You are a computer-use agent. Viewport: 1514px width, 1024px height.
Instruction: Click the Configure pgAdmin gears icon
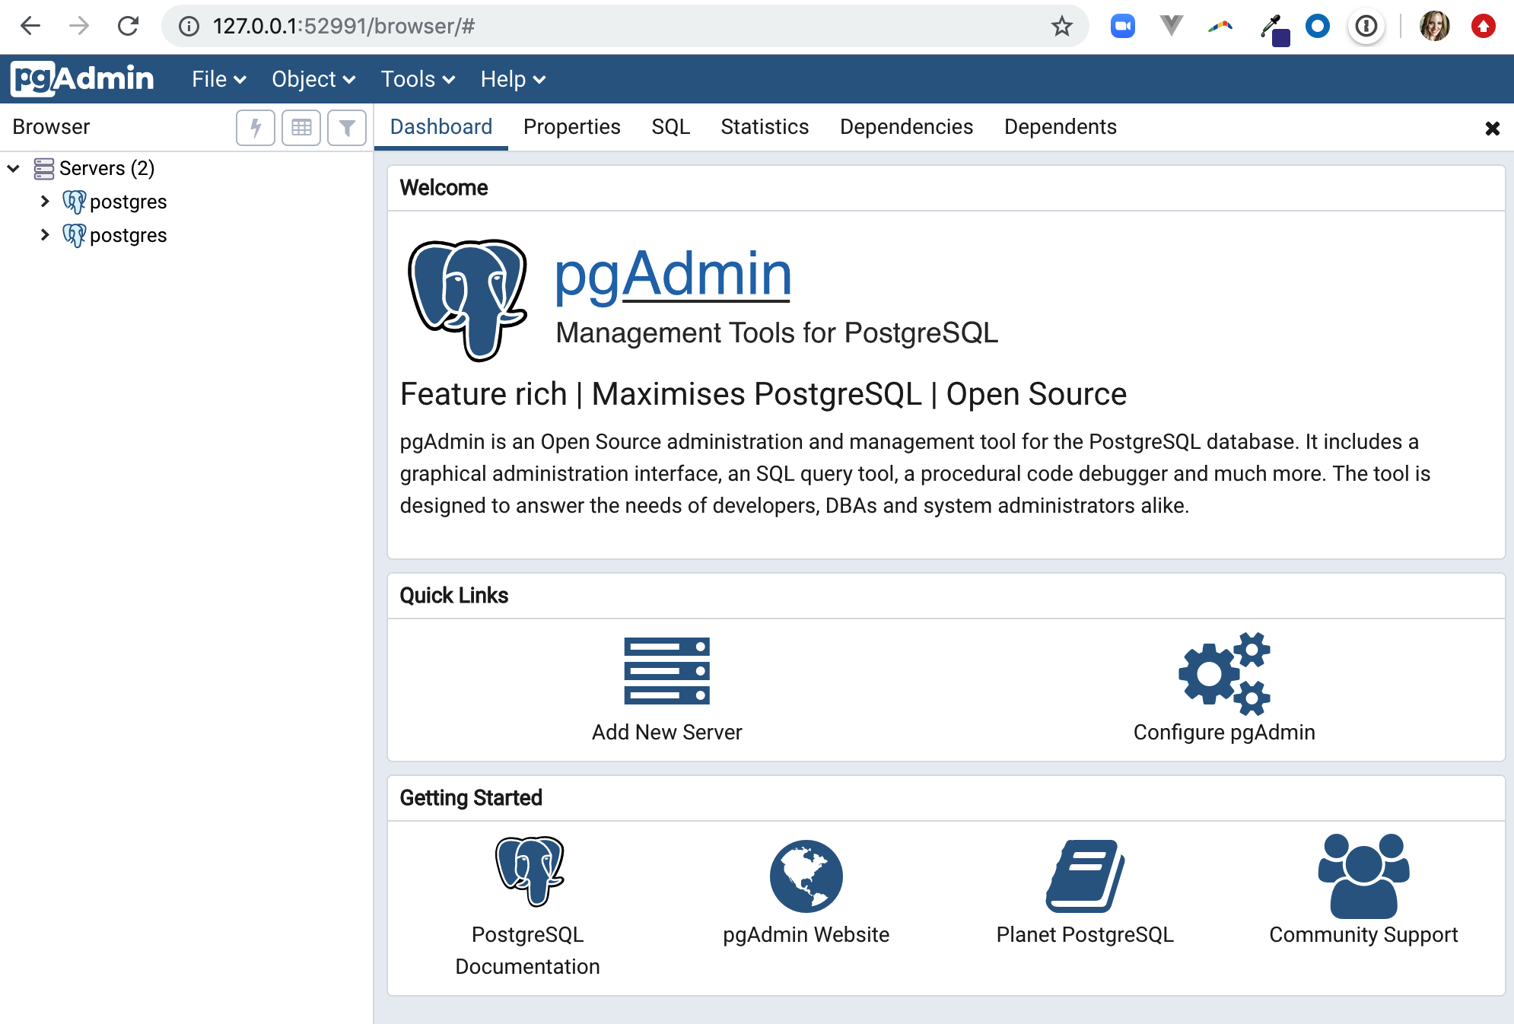1224,674
